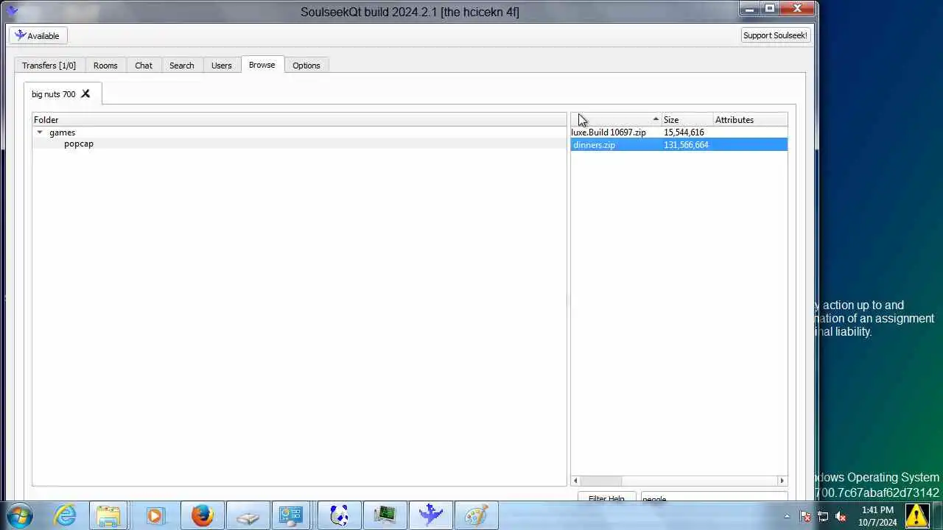Click the network tray icon
The width and height of the screenshot is (943, 530).
[823, 516]
